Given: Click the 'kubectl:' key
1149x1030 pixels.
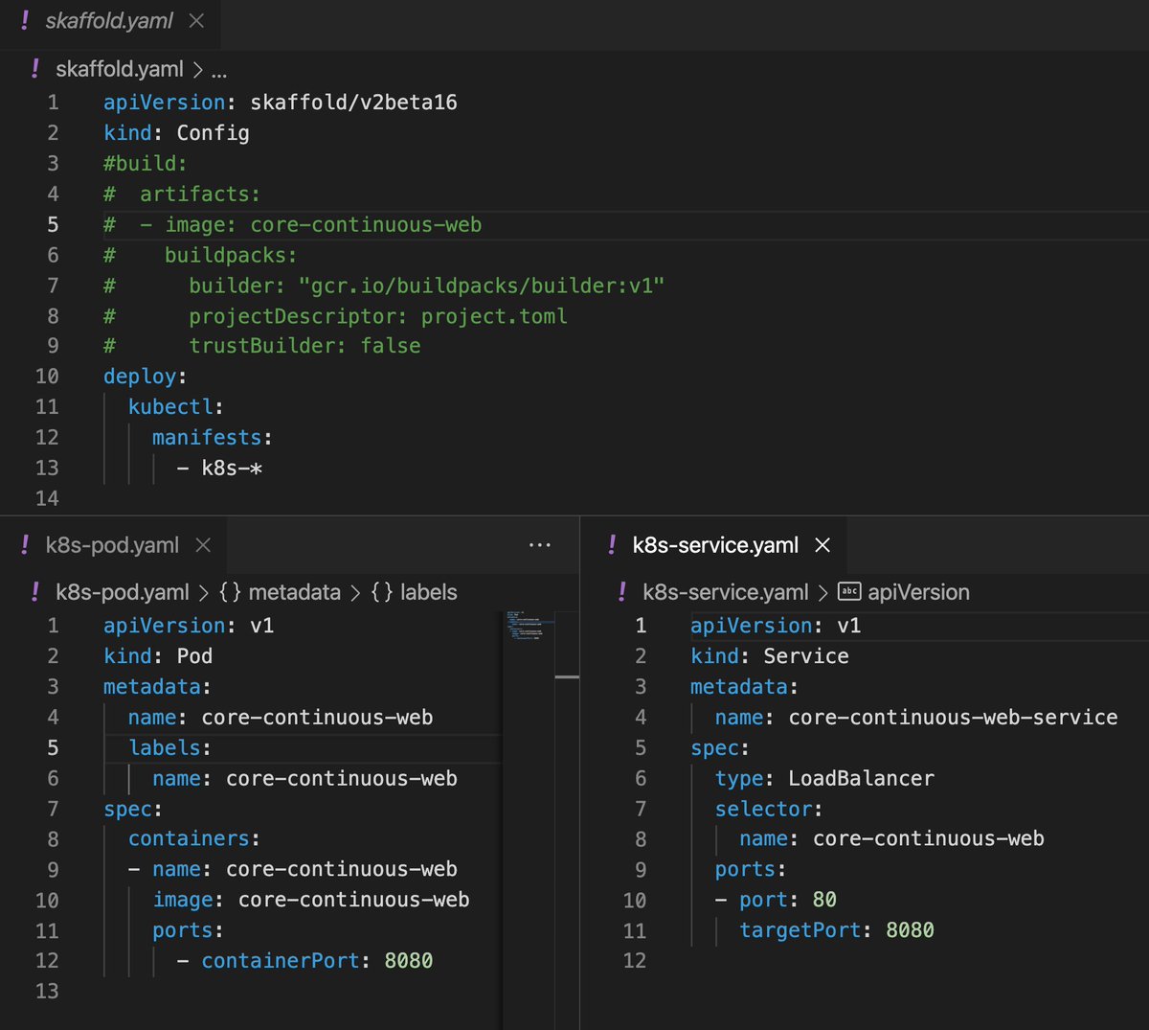Looking at the screenshot, I should pos(176,407).
